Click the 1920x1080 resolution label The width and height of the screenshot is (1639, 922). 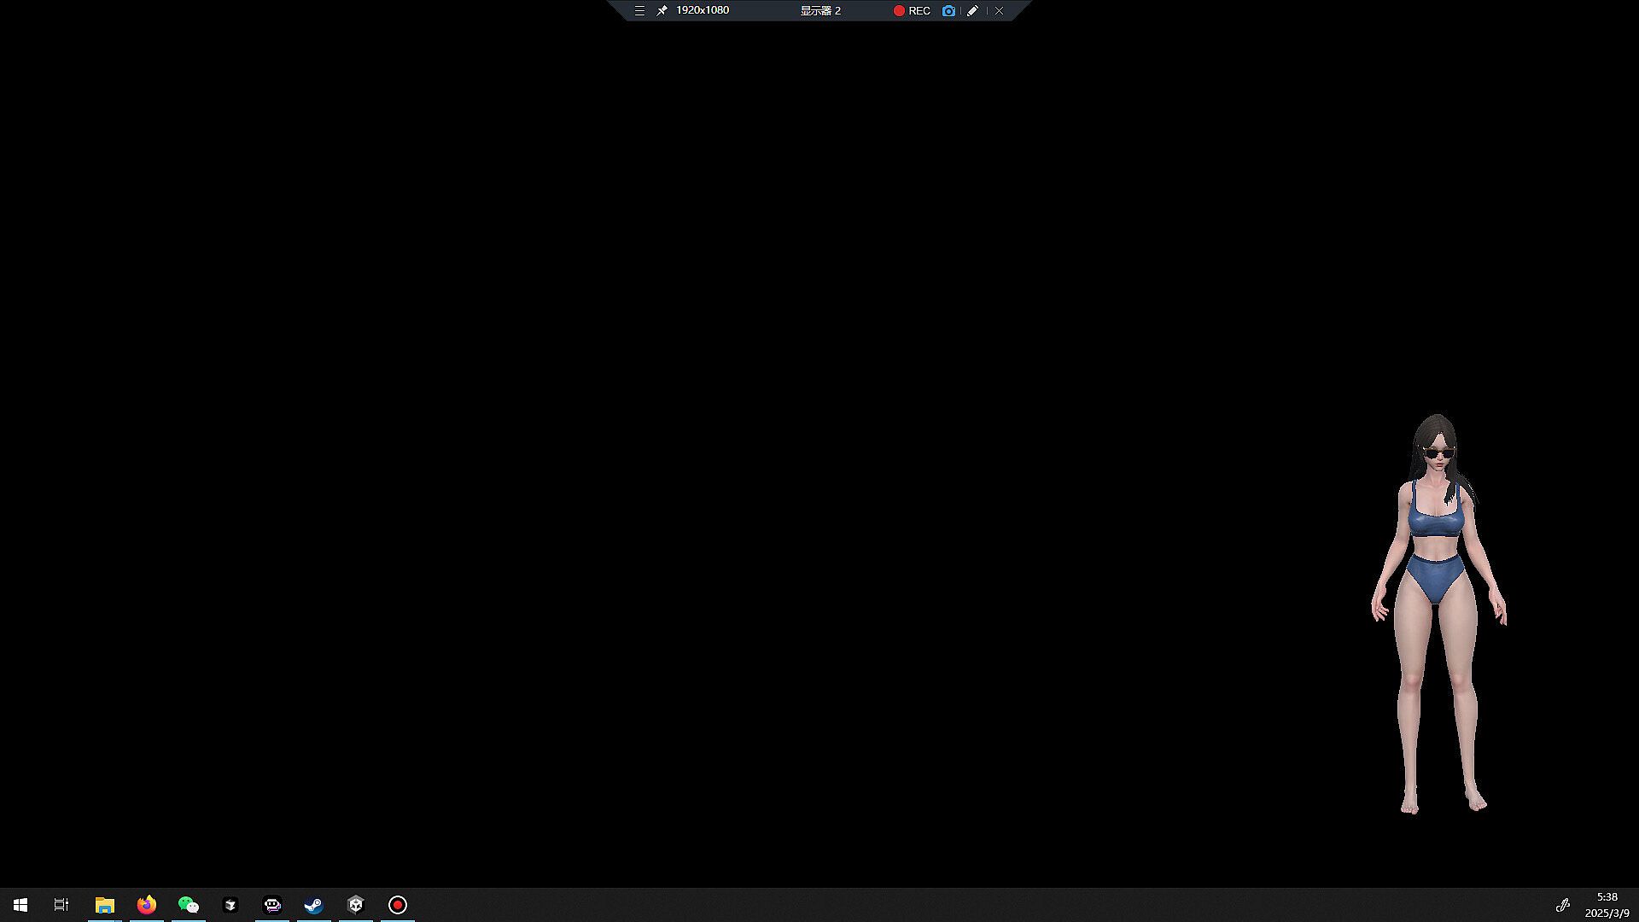702,10
